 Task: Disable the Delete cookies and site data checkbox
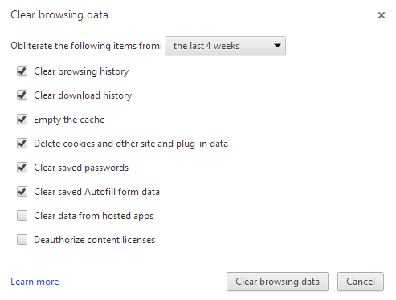click(x=22, y=144)
